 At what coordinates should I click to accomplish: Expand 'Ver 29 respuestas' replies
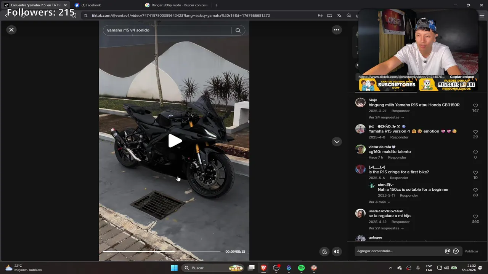click(x=386, y=228)
